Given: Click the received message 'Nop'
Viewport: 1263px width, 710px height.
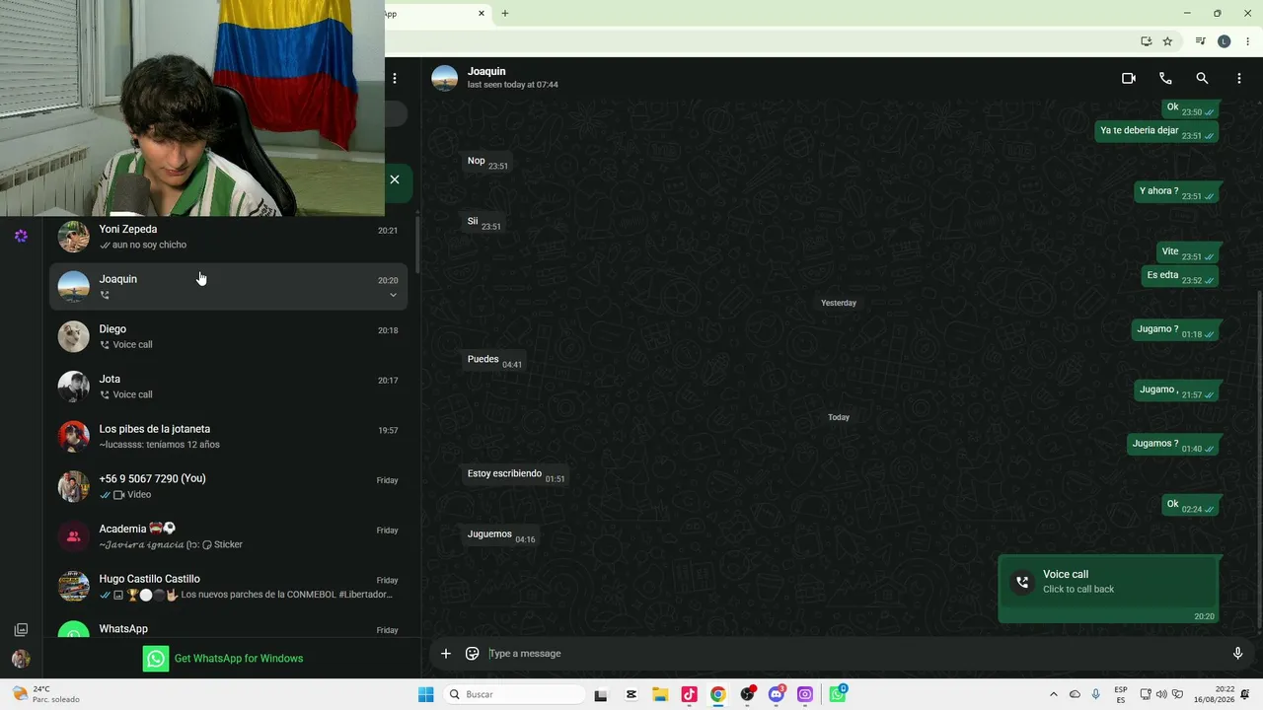Looking at the screenshot, I should (x=487, y=162).
